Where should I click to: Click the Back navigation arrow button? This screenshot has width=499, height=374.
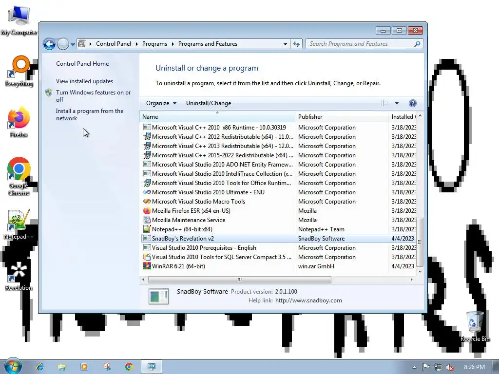click(x=49, y=44)
